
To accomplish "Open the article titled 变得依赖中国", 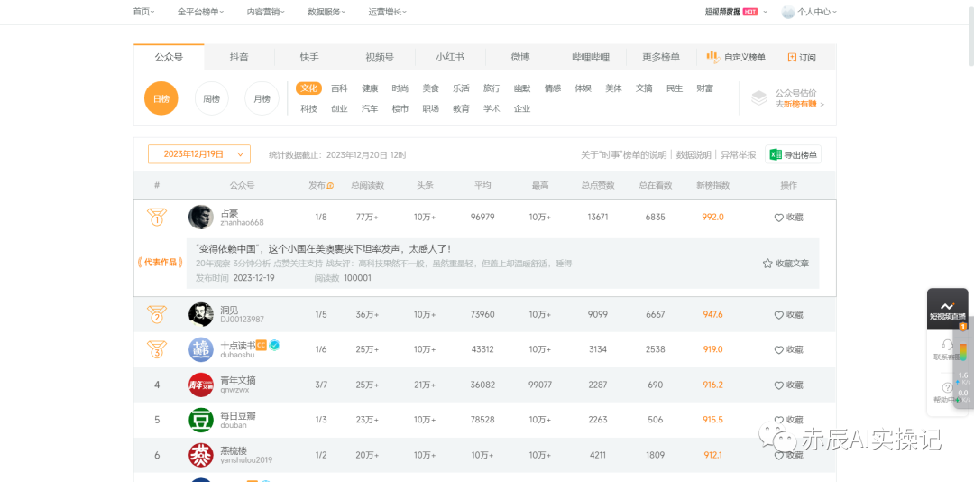I will click(x=322, y=249).
